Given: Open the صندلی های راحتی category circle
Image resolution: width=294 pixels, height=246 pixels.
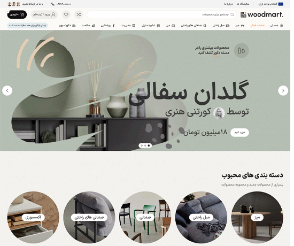Looking at the screenshot, I should [89, 217].
